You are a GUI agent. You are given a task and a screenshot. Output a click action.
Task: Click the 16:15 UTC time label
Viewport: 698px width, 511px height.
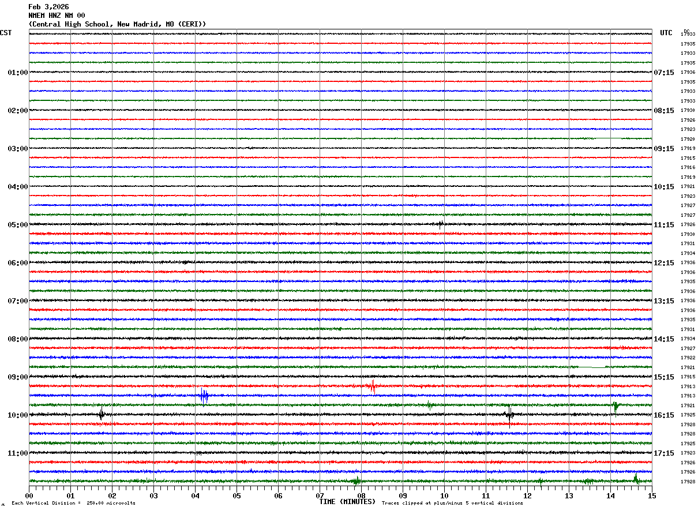(x=664, y=415)
